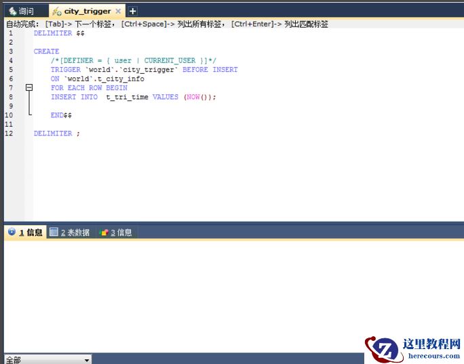The width and height of the screenshot is (464, 364).
Task: Close the city_trigger tab
Action: [x=118, y=12]
